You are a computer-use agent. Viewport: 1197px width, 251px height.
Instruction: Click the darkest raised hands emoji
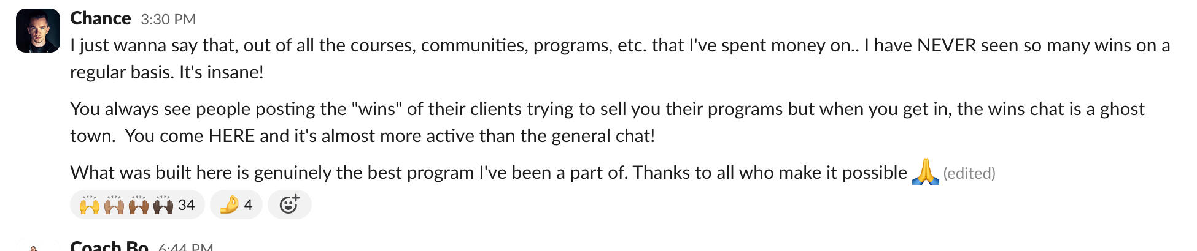click(x=163, y=204)
